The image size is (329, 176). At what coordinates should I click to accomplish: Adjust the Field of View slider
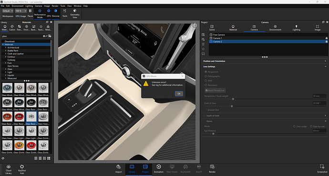[x=232, y=106]
